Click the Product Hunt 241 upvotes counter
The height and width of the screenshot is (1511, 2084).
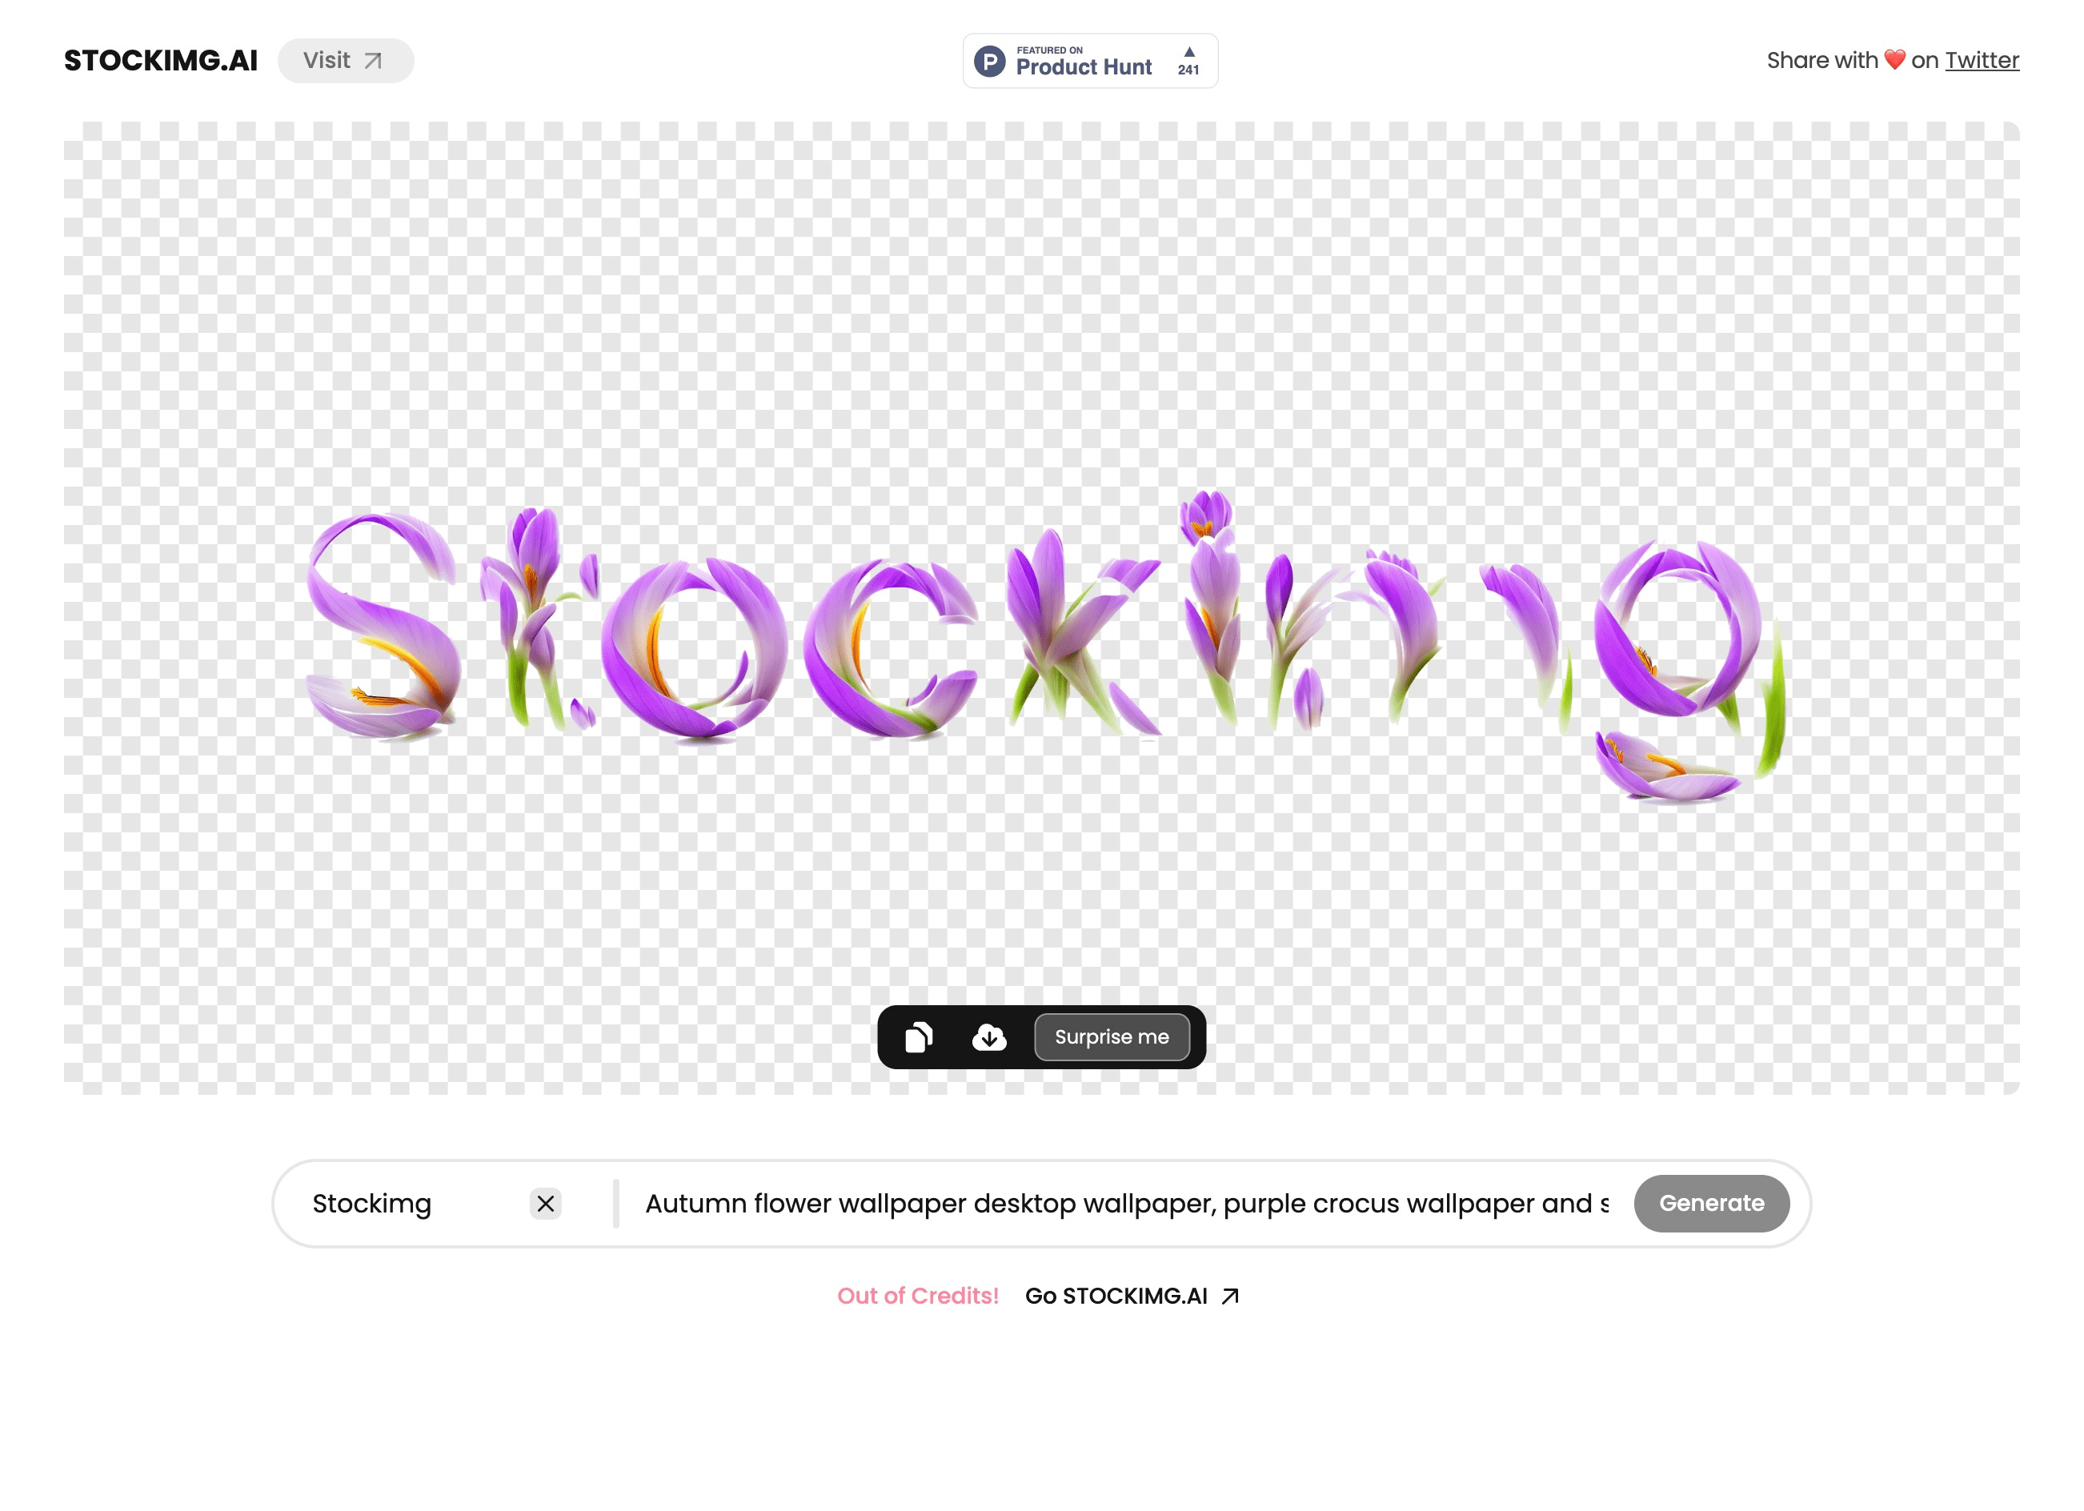[x=1189, y=60]
